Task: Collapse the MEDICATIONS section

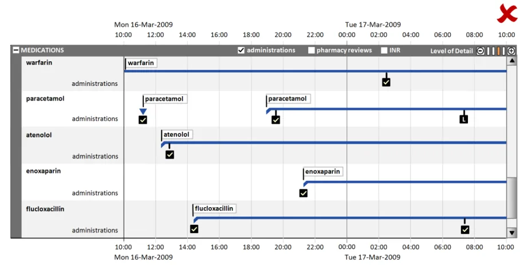Action: coord(16,50)
